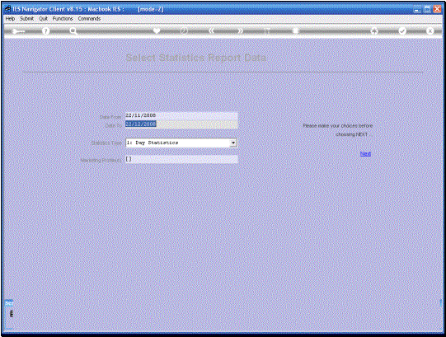Screen dimensions: 446x337
Task: Click the Marketing Profile(s) field
Action: [181, 159]
